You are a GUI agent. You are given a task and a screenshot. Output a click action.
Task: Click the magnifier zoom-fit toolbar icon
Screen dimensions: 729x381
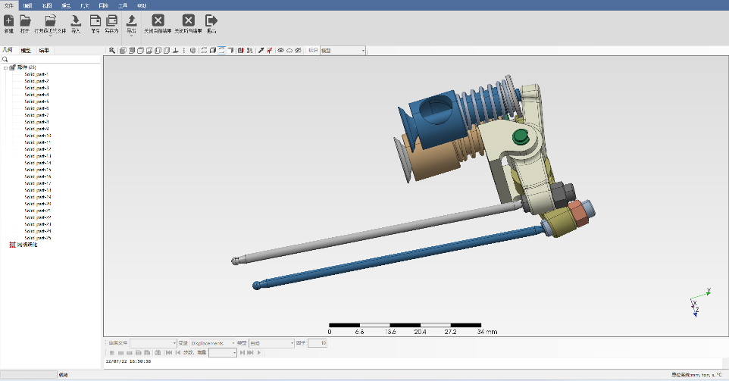112,50
